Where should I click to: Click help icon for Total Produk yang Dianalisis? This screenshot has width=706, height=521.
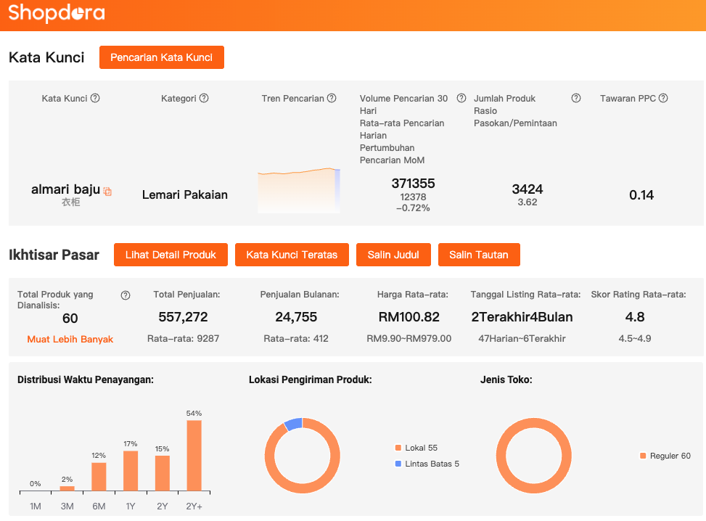tap(126, 295)
